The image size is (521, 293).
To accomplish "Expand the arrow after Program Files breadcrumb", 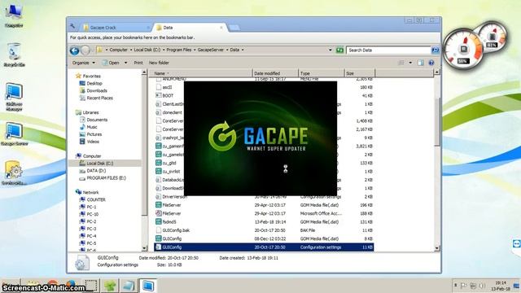I will point(195,50).
